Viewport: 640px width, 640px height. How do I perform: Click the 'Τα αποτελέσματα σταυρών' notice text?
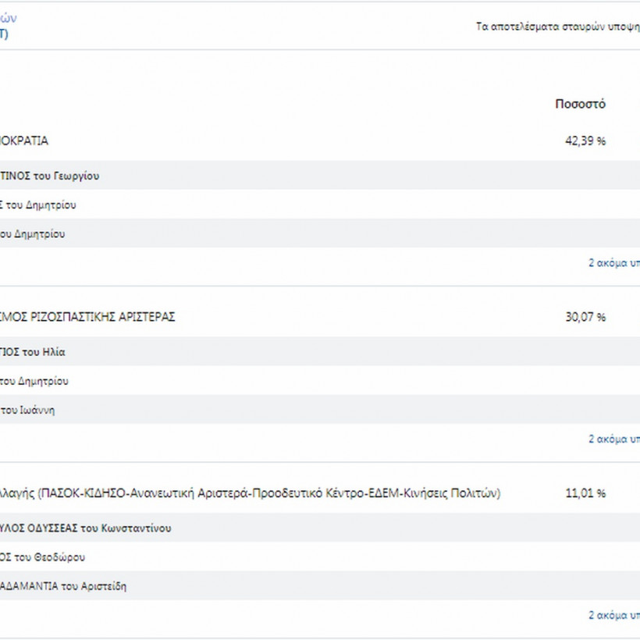click(557, 26)
